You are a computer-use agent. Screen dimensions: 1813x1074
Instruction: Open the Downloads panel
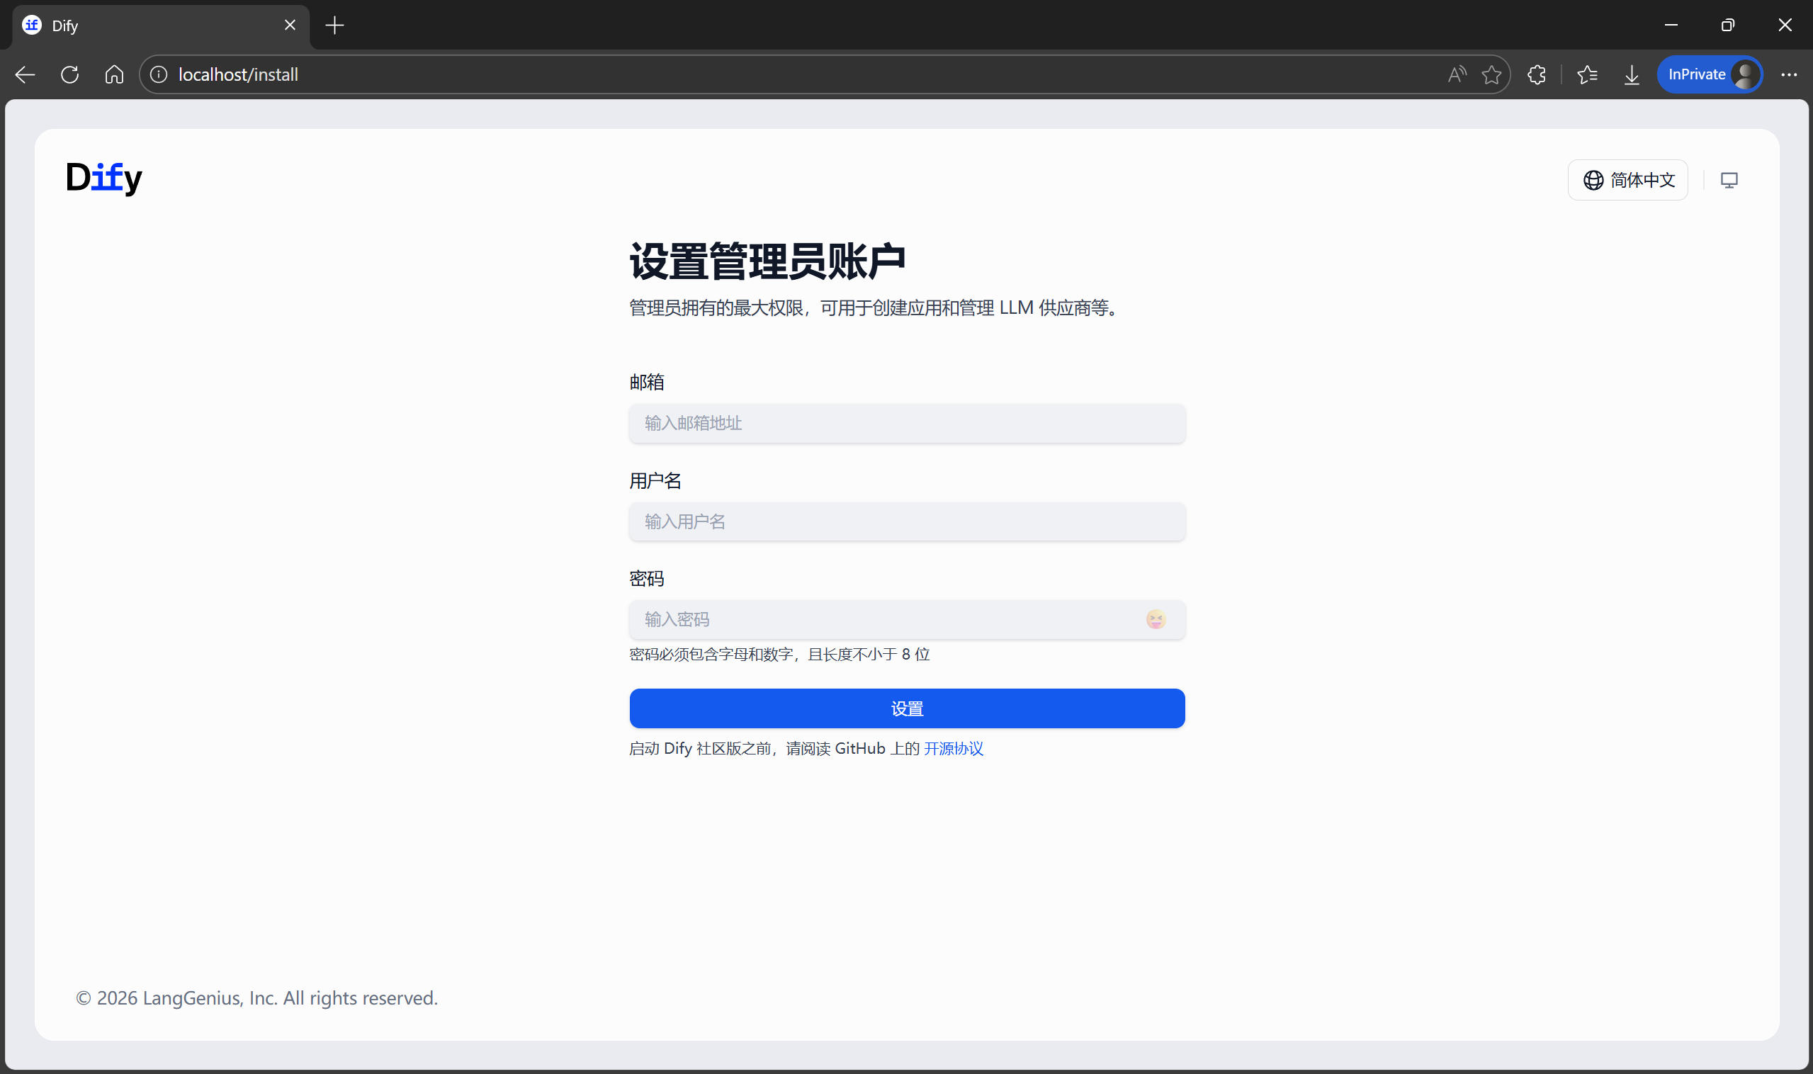coord(1632,74)
